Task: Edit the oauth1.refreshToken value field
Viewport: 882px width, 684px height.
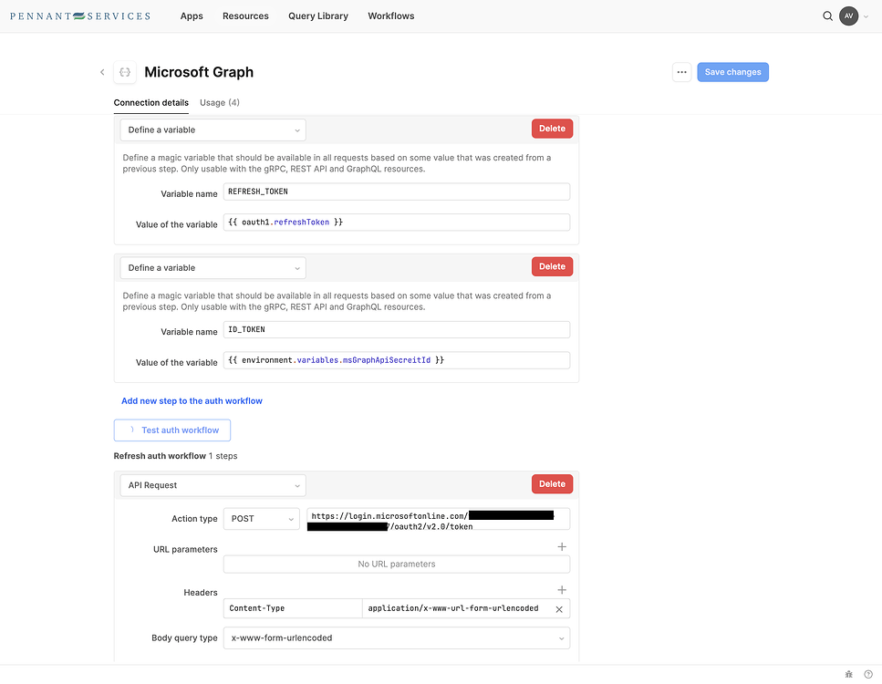Action: (397, 223)
